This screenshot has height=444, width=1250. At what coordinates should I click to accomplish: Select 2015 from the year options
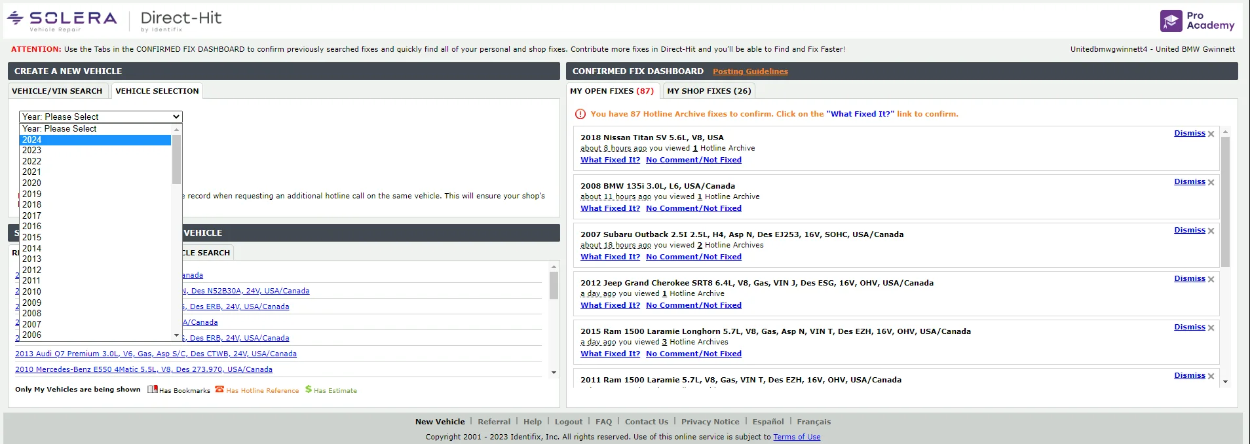pos(95,238)
